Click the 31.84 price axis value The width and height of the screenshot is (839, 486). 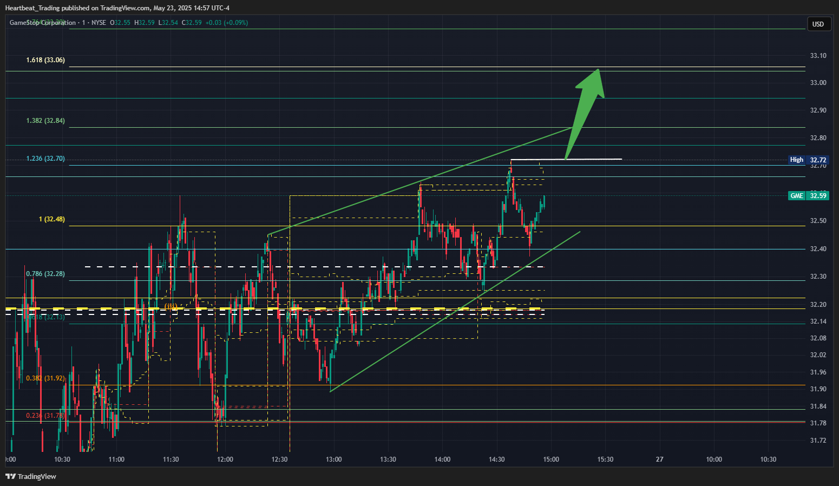tap(818, 406)
